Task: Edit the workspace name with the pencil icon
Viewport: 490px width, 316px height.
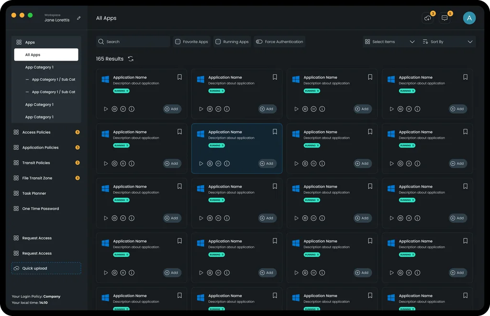Action: 79,18
